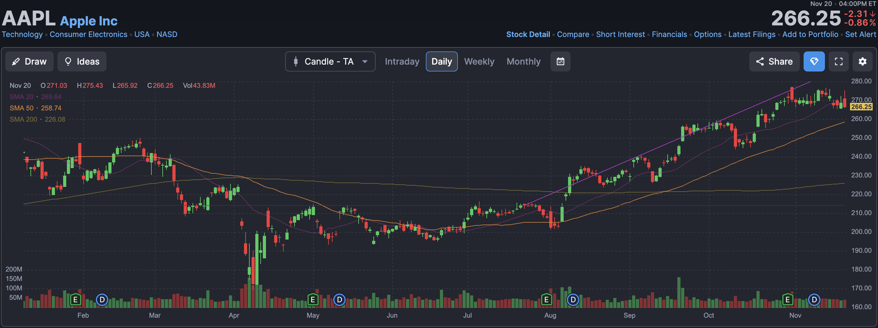Open the Consumer Electronics industry link
Image resolution: width=878 pixels, height=328 pixels.
pos(88,34)
